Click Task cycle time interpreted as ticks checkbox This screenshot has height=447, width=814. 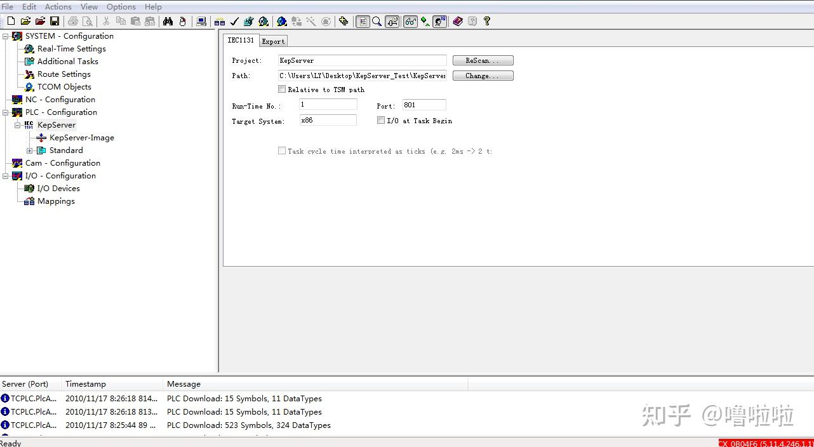tap(282, 151)
